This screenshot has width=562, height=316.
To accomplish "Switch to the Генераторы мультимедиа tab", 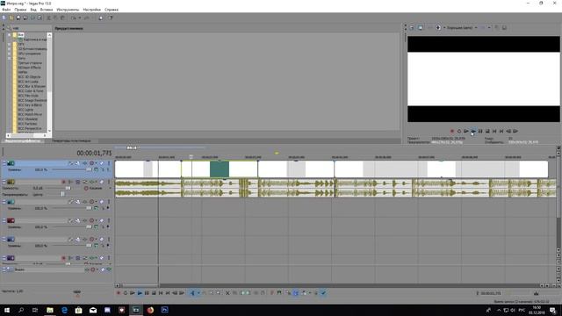I will coord(71,140).
